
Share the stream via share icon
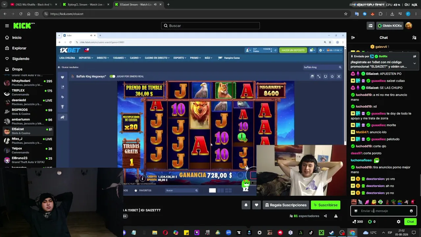(325, 216)
